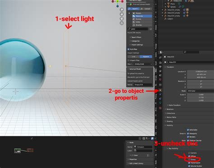The height and width of the screenshot is (168, 214).
Task: Select the Models asset type
Action: tap(142, 13)
